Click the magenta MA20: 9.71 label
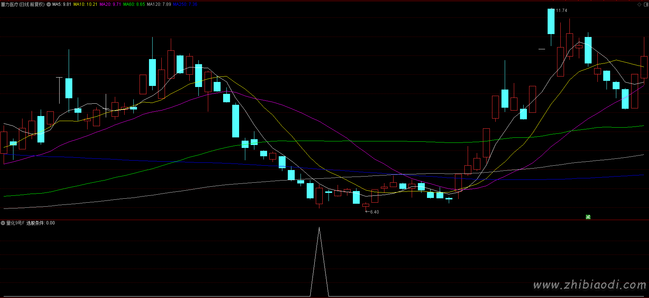The width and height of the screenshot is (649, 298). pyautogui.click(x=110, y=4)
